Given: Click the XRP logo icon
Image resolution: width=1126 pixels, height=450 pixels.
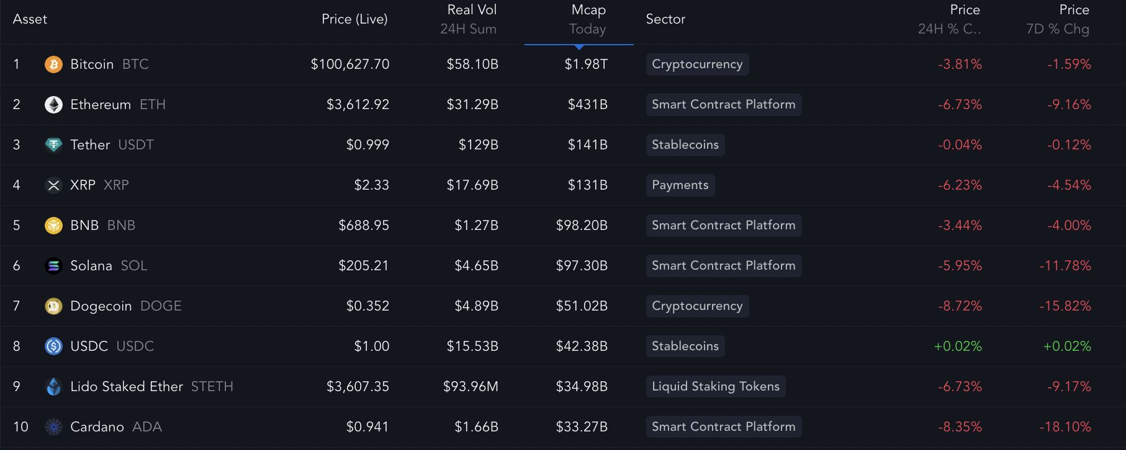Looking at the screenshot, I should click(x=54, y=185).
